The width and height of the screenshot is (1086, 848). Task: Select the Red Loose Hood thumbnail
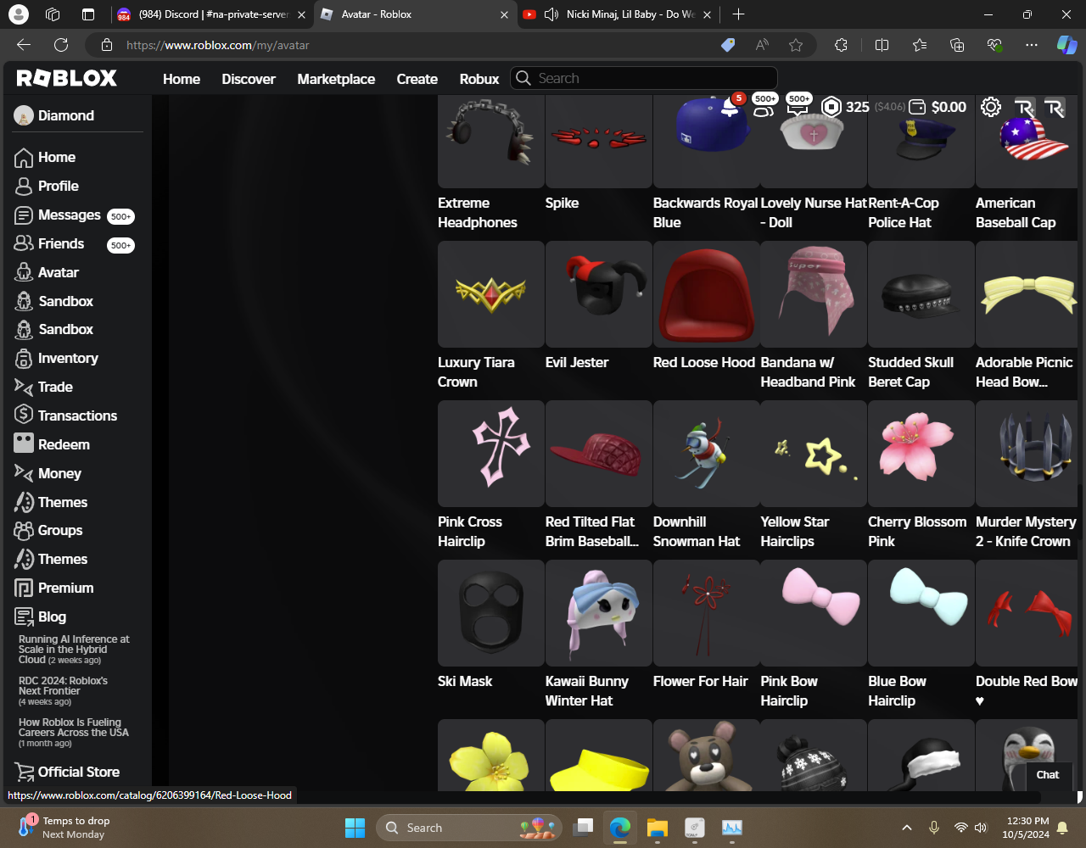click(x=706, y=294)
